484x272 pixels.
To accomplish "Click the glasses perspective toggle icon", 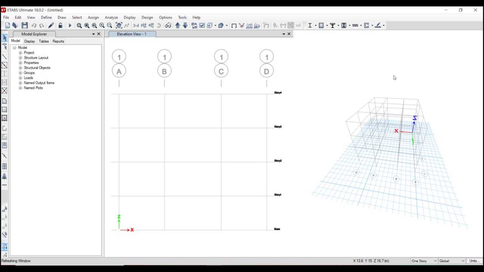I will [168, 25].
